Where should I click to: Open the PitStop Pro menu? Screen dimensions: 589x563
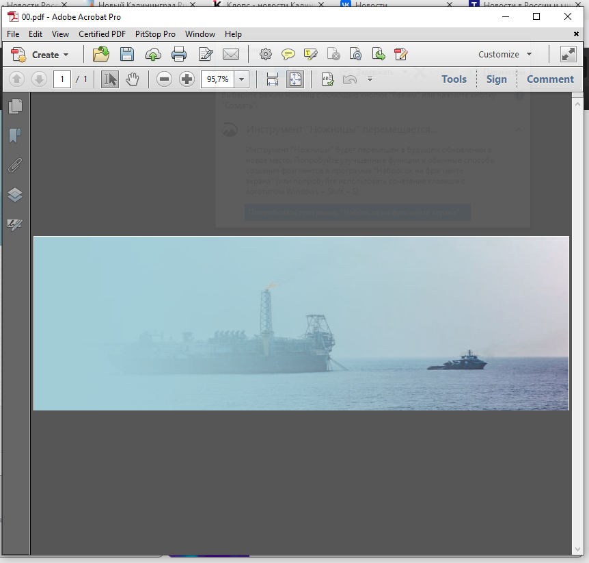155,34
